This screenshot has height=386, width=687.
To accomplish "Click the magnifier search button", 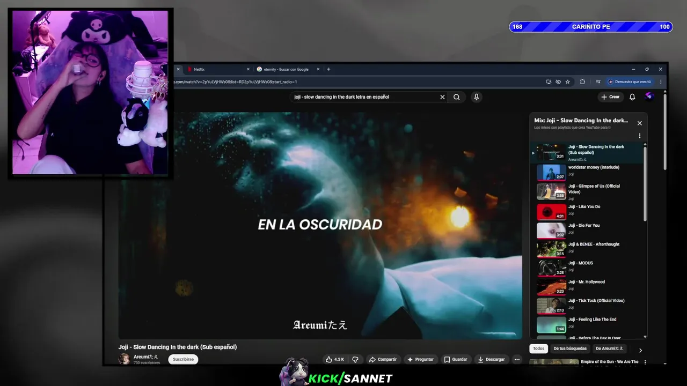I will (457, 97).
